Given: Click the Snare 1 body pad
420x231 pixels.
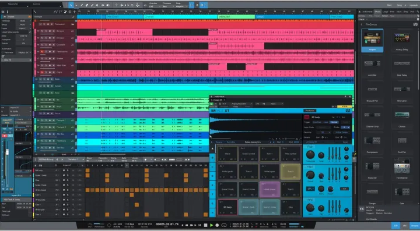Looking at the screenshot, I should point(249,207).
